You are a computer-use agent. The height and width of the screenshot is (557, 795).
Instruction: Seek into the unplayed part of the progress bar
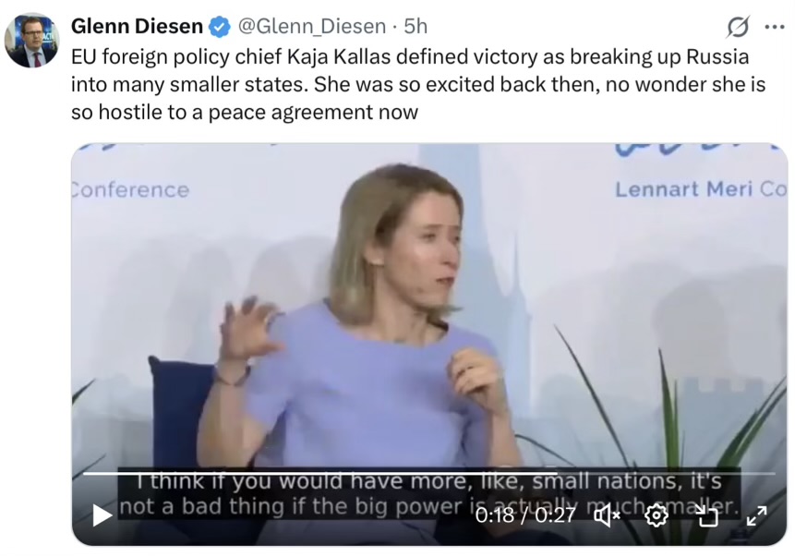coord(666,473)
